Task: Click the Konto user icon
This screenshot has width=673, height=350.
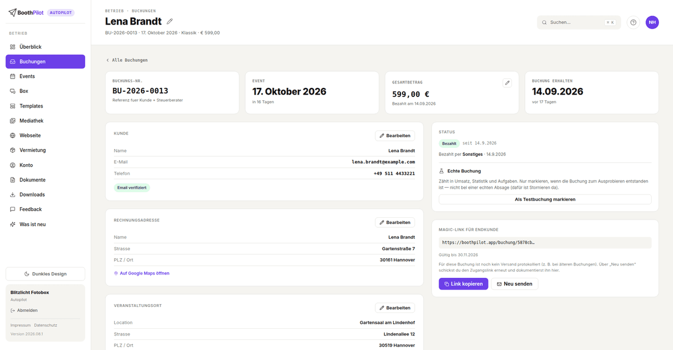Action: tap(13, 165)
